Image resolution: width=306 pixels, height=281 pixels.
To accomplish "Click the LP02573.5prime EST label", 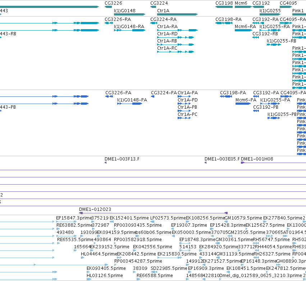I will pos(168,218).
